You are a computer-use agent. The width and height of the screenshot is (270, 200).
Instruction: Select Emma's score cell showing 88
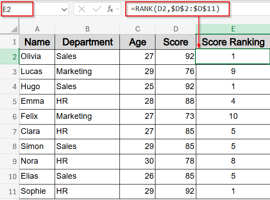(175, 101)
